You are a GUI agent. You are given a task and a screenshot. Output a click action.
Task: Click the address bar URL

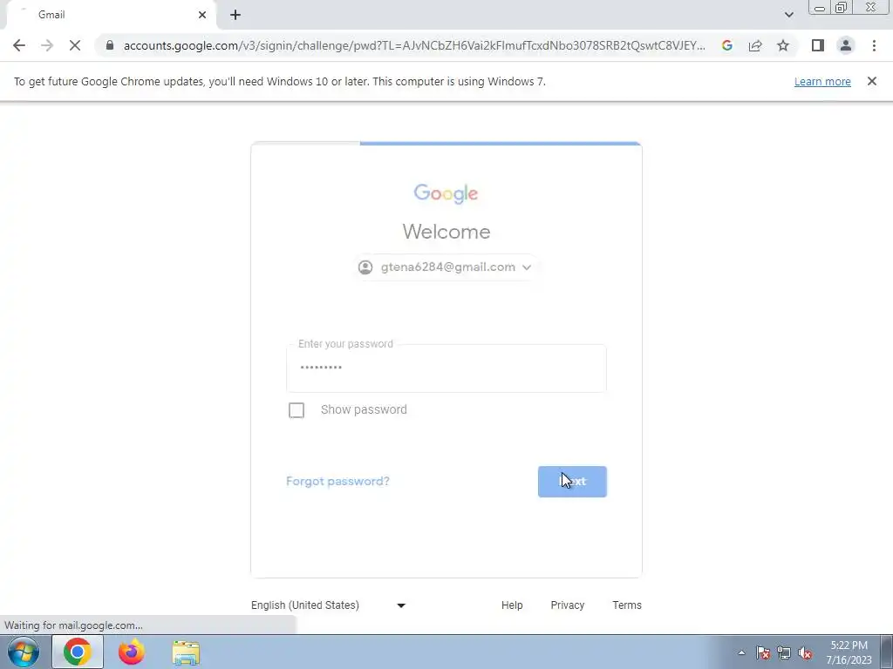[x=414, y=45]
